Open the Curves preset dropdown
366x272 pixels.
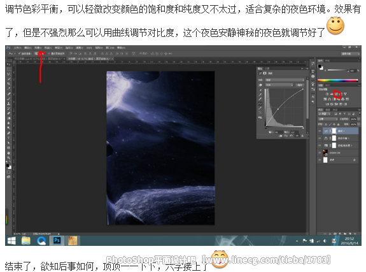(x=285, y=80)
